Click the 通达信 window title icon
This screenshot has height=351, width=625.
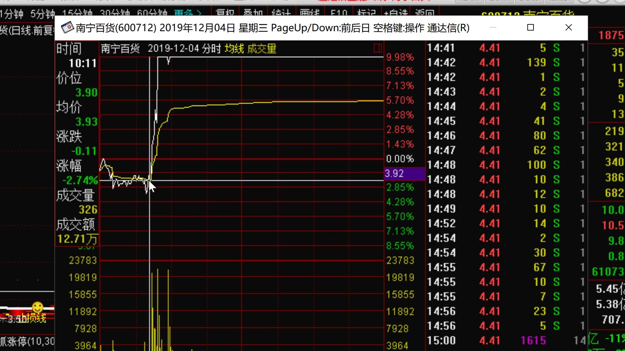point(67,28)
